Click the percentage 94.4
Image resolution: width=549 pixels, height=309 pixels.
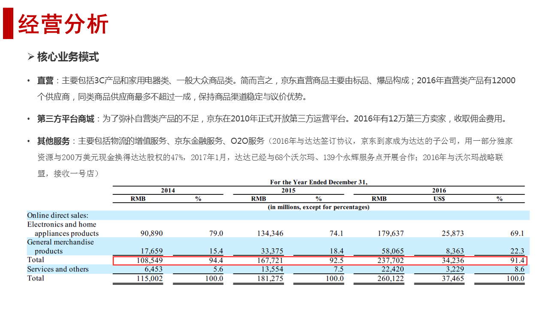[x=216, y=261]
